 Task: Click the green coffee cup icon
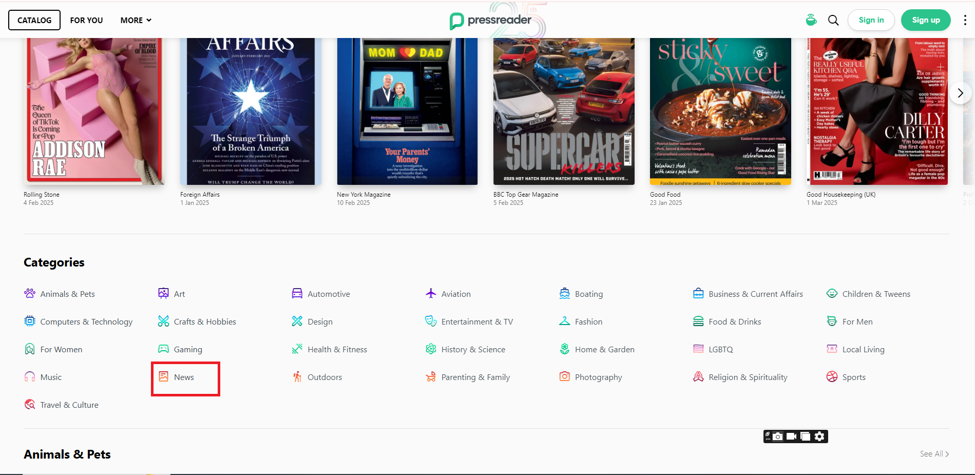click(811, 20)
